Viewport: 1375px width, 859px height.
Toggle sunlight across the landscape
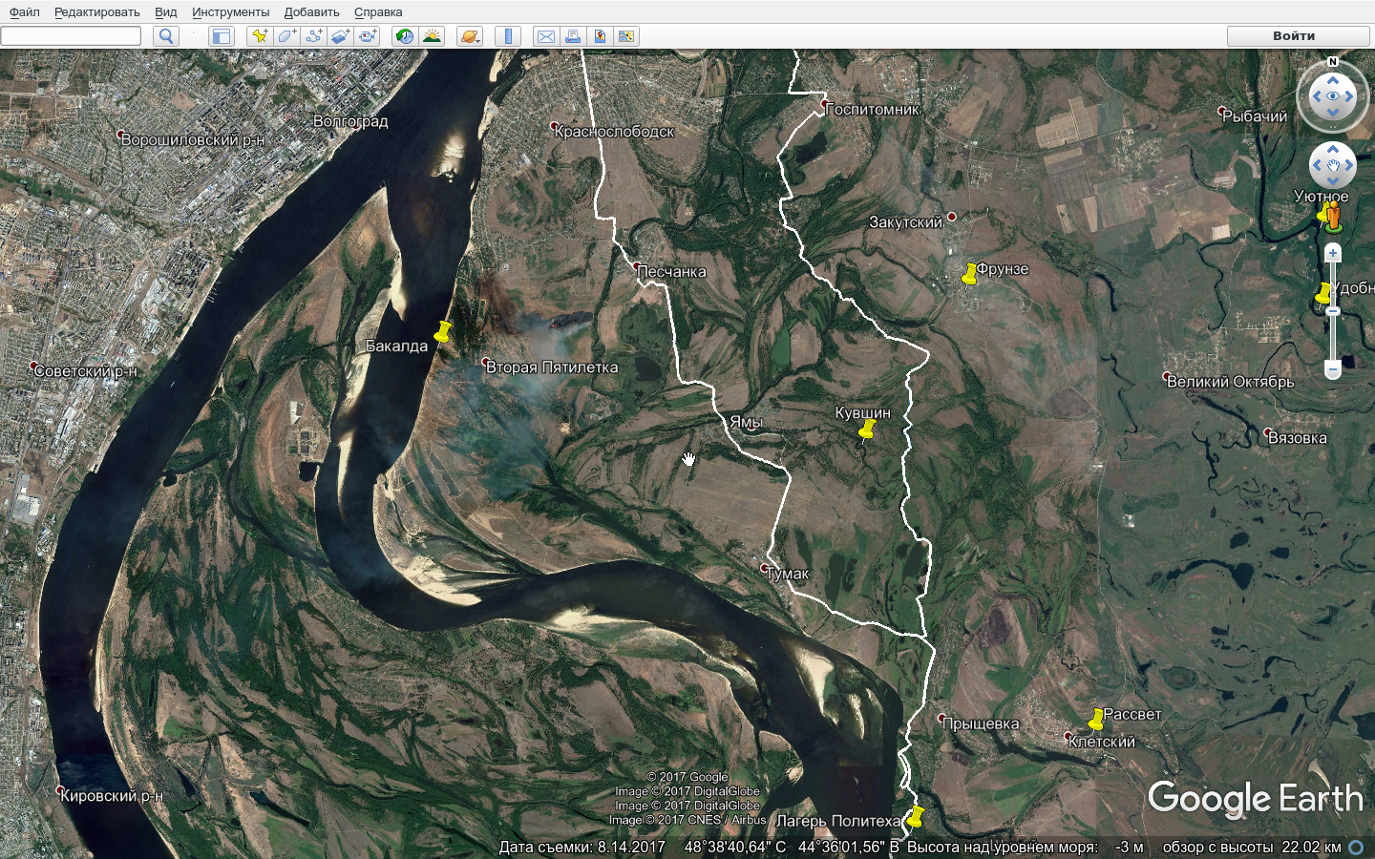(x=432, y=36)
